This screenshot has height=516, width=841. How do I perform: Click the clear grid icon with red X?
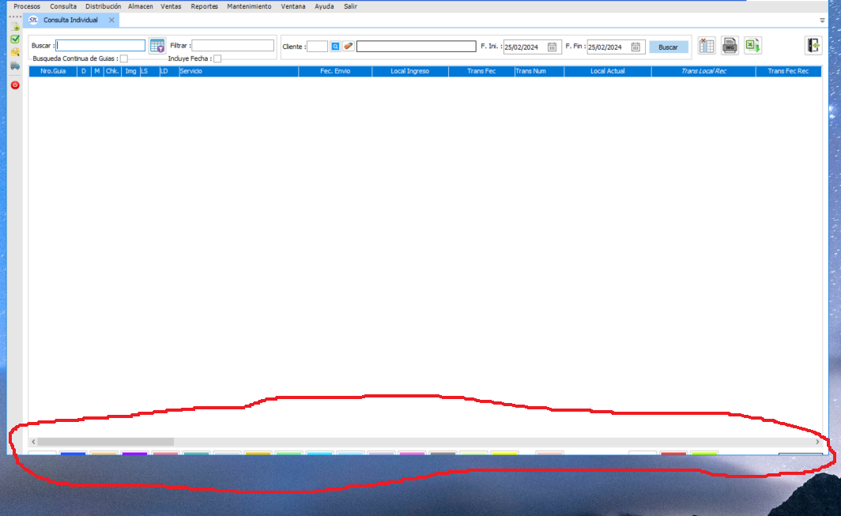(707, 47)
